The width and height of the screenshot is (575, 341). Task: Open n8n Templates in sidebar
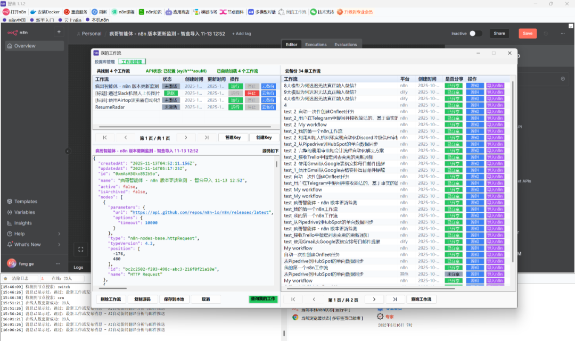[26, 202]
